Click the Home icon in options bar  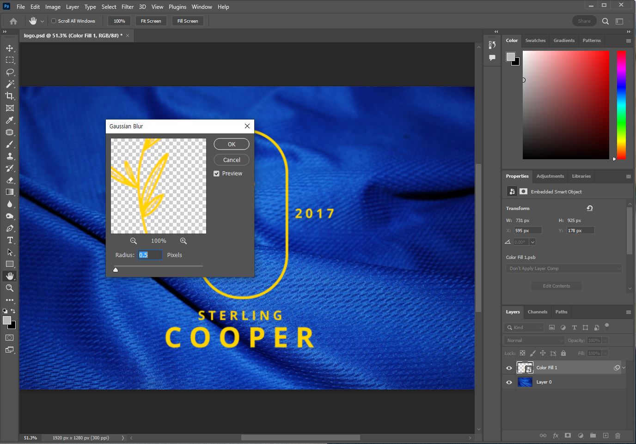[x=13, y=21]
